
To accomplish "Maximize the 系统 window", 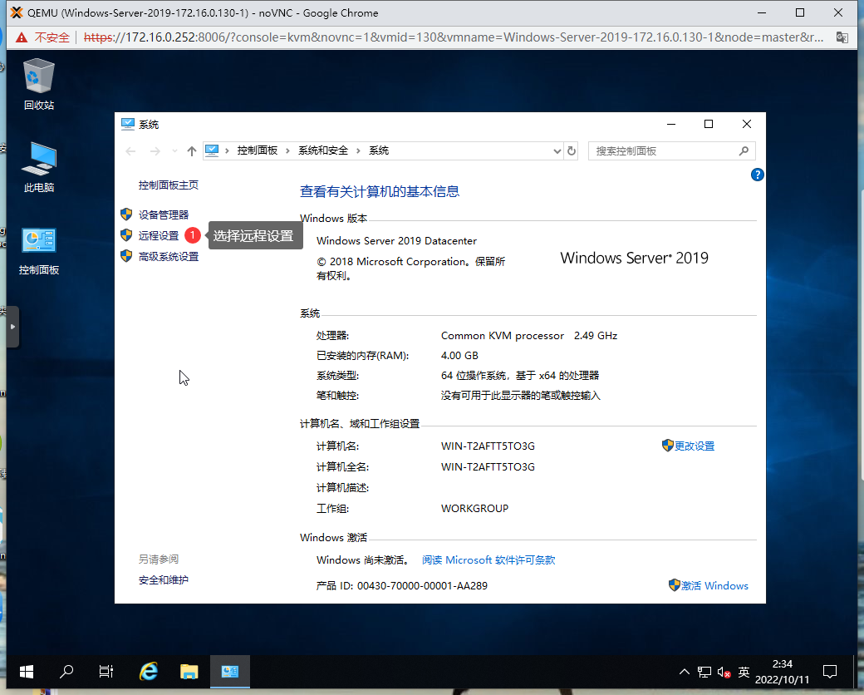I will tap(709, 124).
